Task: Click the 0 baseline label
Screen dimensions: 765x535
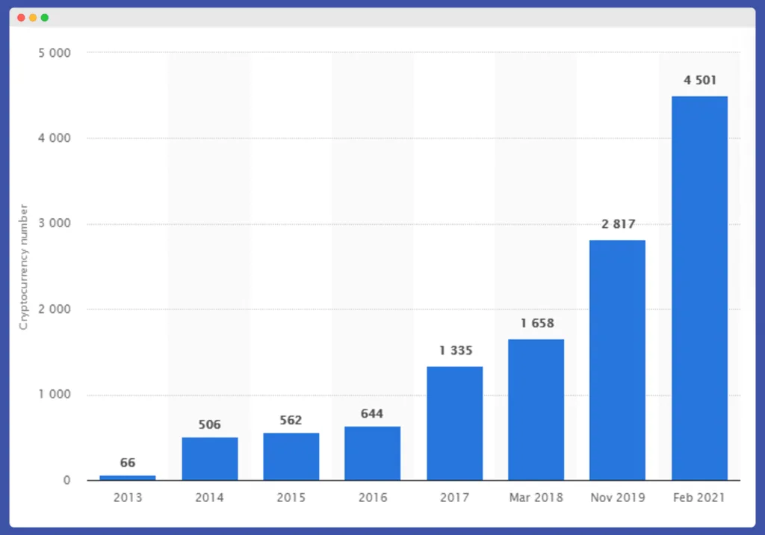Action: point(68,480)
